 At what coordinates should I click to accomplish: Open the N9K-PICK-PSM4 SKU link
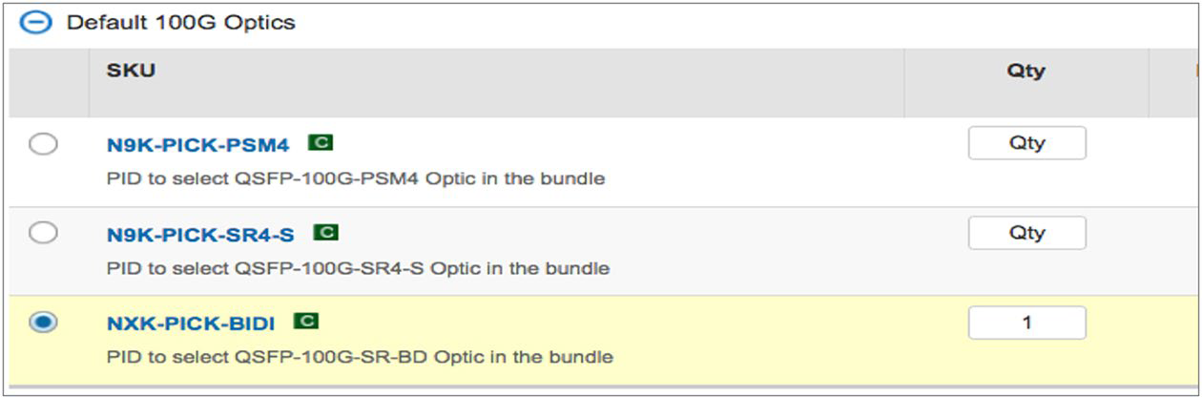point(197,146)
